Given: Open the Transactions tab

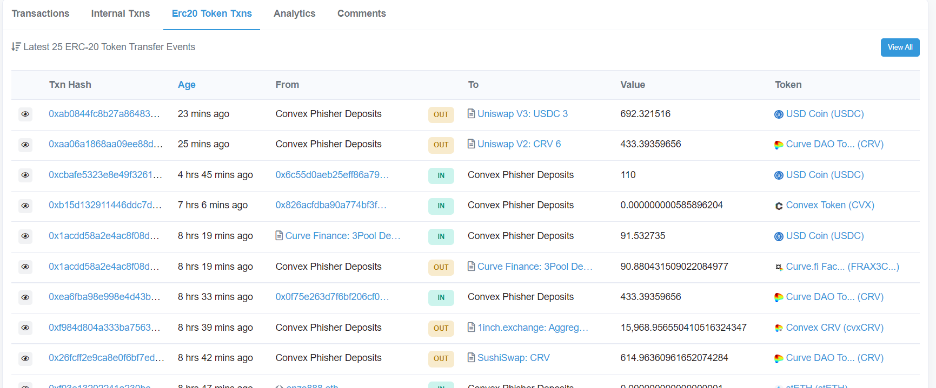Looking at the screenshot, I should pyautogui.click(x=41, y=13).
